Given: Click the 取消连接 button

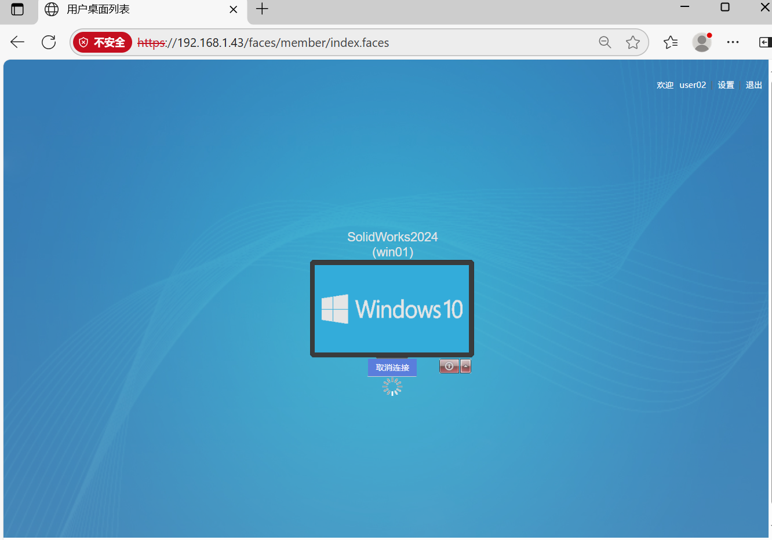Looking at the screenshot, I should [392, 368].
